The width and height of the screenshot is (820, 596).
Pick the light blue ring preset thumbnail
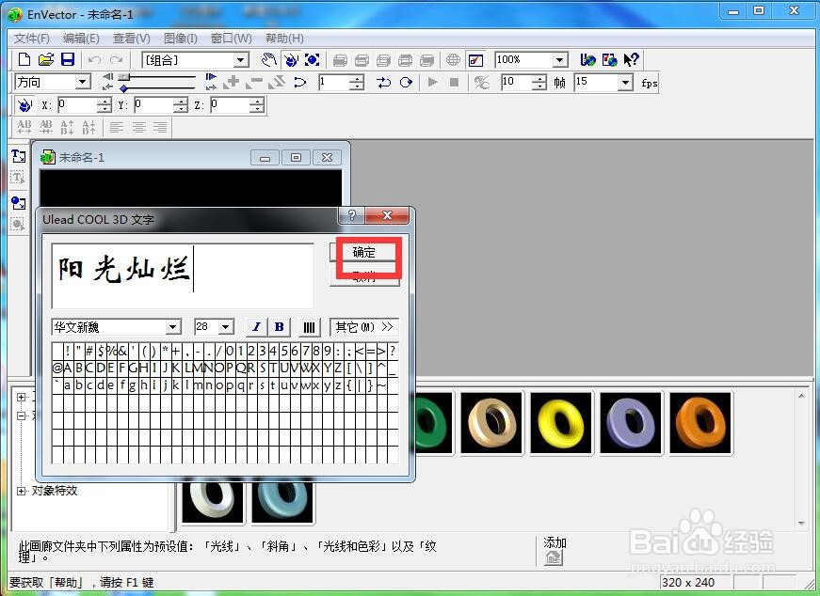(282, 501)
